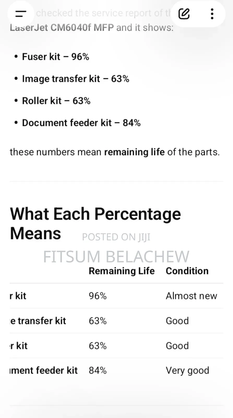Click the 'Remaining Life' column header
Image resolution: width=233 pixels, height=418 pixels.
[x=122, y=271]
